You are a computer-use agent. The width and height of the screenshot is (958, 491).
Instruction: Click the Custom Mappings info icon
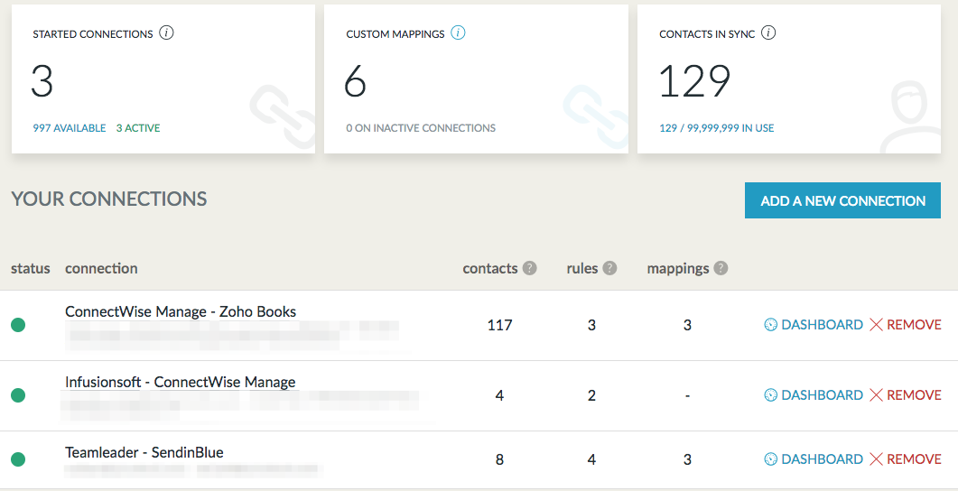tap(458, 33)
